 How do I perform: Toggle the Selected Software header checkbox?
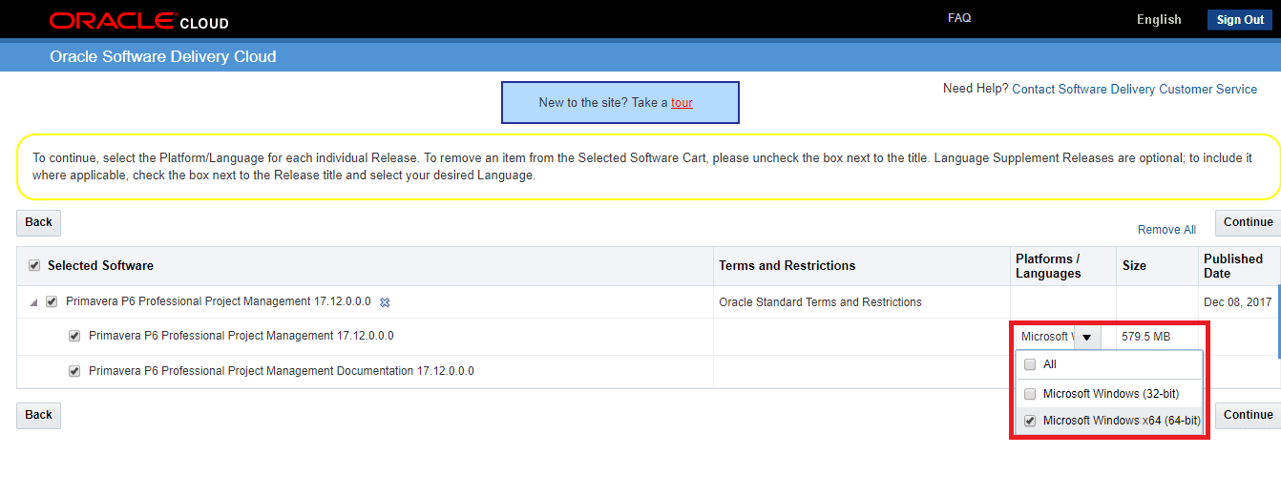pos(35,265)
